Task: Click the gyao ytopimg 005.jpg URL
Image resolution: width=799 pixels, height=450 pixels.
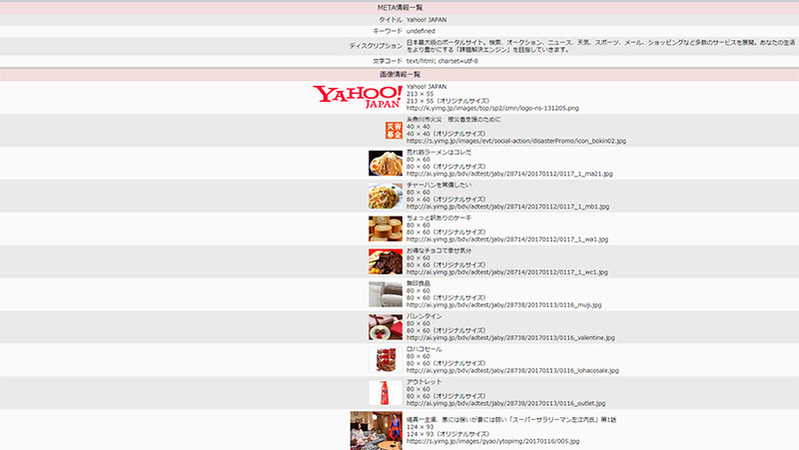Action: click(x=492, y=441)
